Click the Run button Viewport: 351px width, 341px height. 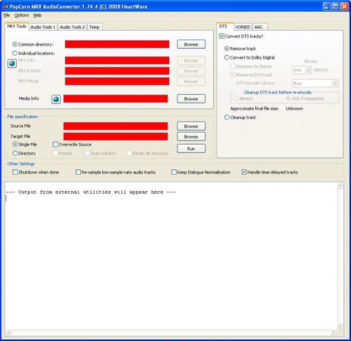coord(191,149)
